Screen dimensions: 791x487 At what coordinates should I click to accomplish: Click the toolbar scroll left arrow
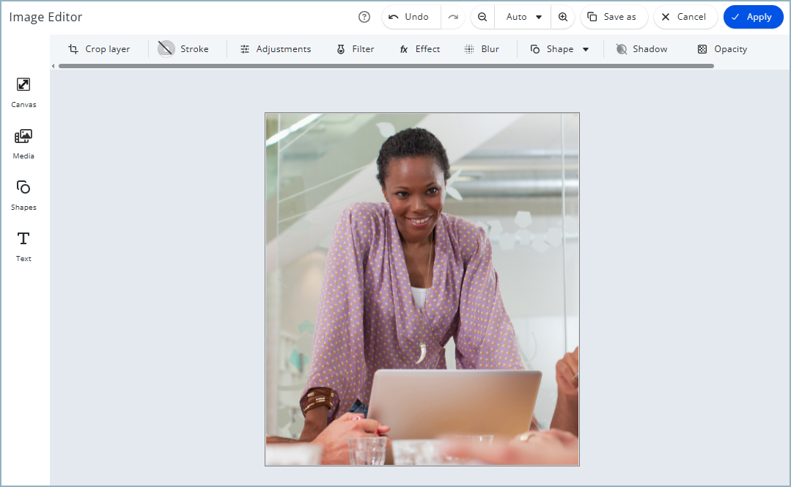tap(53, 66)
